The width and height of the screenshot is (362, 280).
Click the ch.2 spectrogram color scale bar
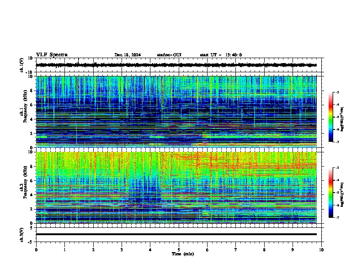click(x=330, y=193)
